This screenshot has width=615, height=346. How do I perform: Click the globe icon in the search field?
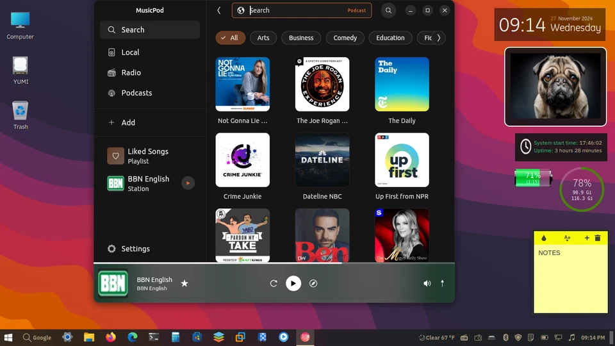tap(241, 10)
